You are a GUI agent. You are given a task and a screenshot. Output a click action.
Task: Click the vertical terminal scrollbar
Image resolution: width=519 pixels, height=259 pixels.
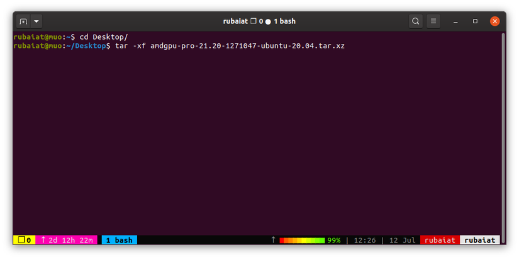pyautogui.click(x=503, y=138)
